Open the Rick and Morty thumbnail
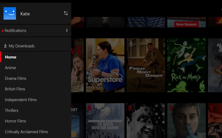The image size is (222, 138). 186,65
